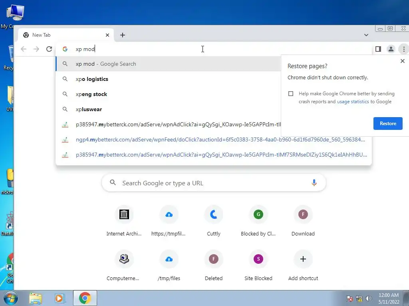Viewport: 409px width, 306px height.
Task: Open the Deleted shortcut tile
Action: [x=214, y=265]
